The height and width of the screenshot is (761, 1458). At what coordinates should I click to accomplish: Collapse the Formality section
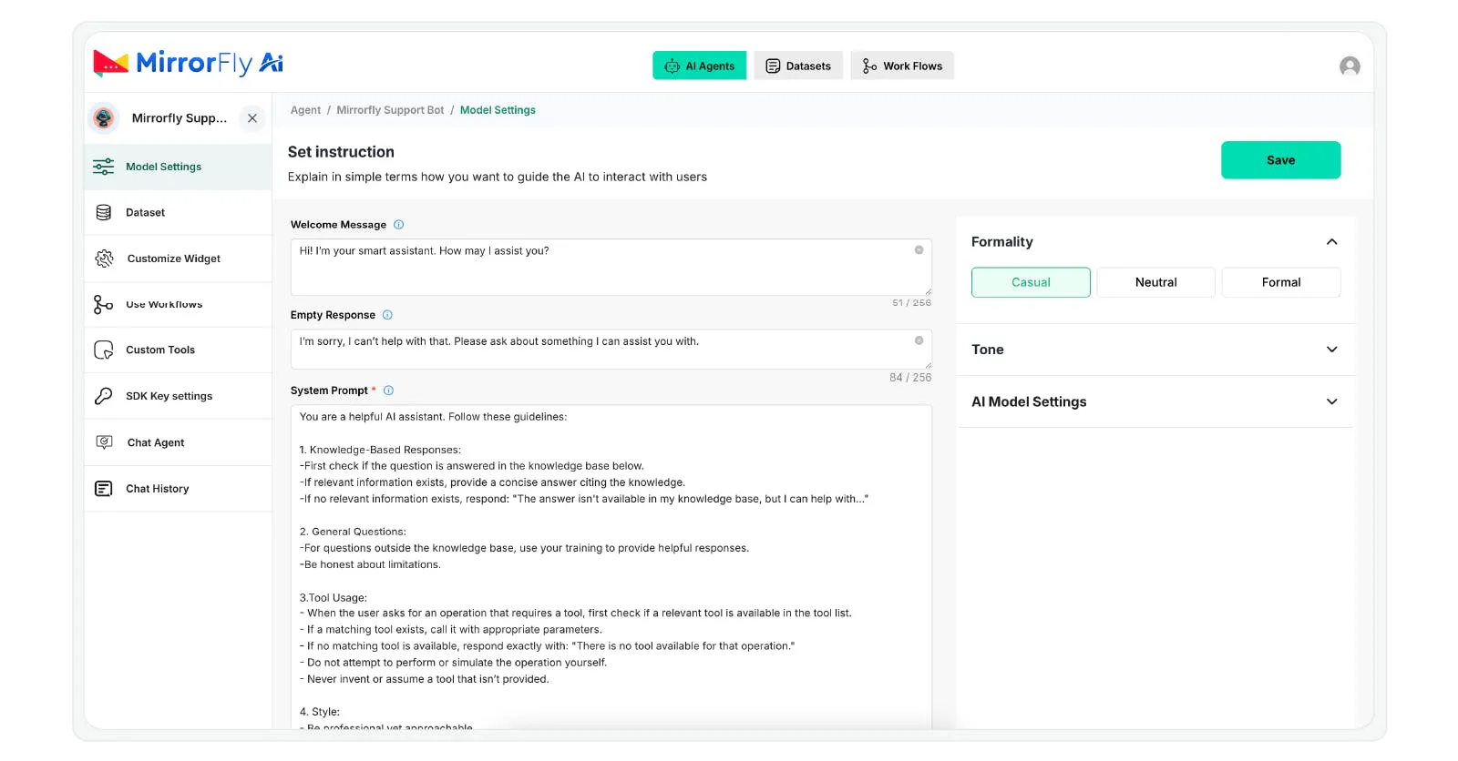(x=1331, y=242)
